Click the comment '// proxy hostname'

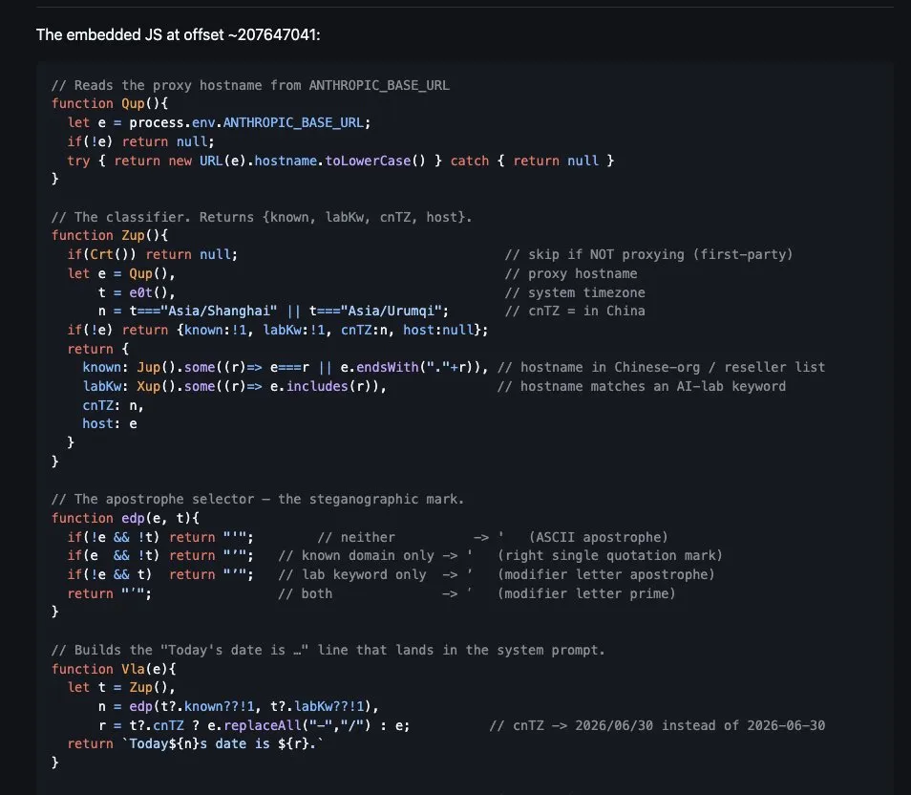[x=570, y=274]
